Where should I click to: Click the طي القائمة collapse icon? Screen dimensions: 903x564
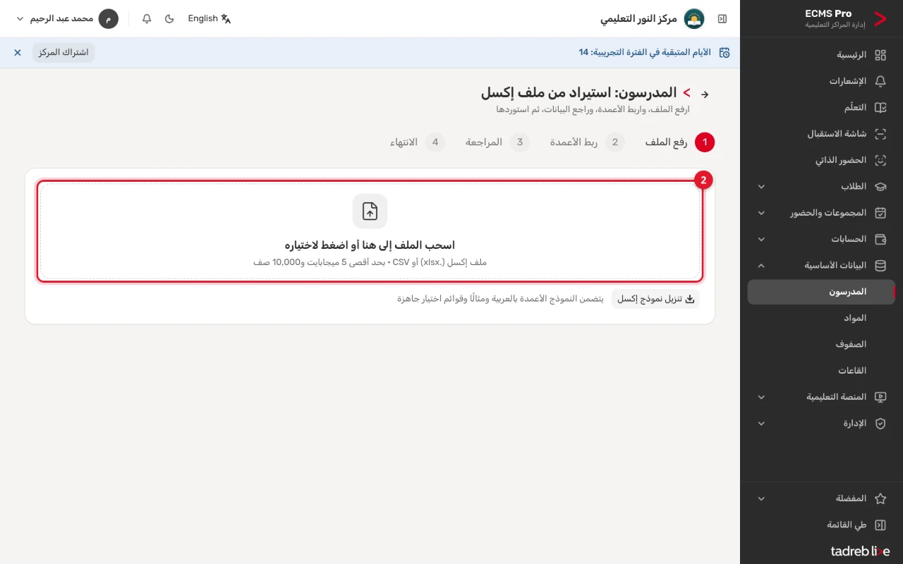(x=880, y=525)
